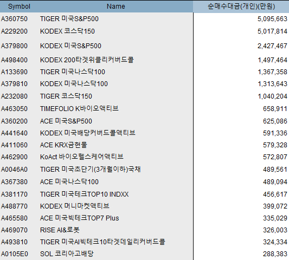Viewport: 289px width, 260px height.
Task: Click KODEX 200타겟위클리커버드콜 name cell
Action: pos(87,60)
